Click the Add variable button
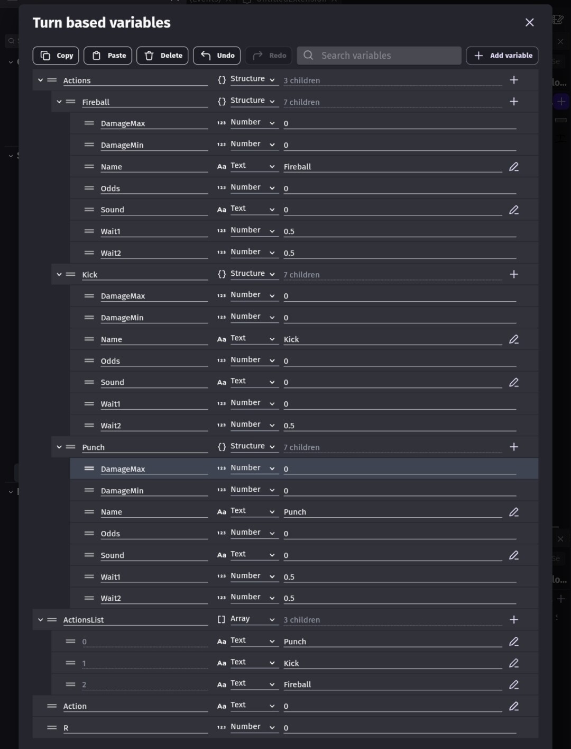571x749 pixels. click(502, 56)
